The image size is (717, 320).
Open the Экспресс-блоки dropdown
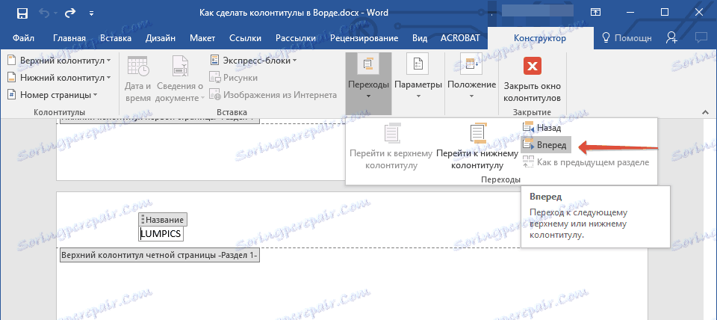pyautogui.click(x=253, y=61)
